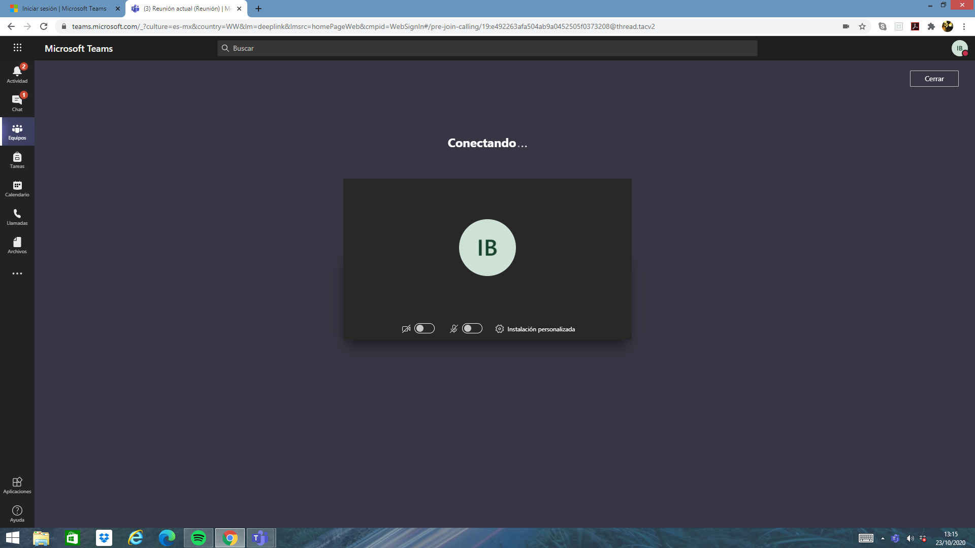The image size is (975, 548).
Task: Open Chrome extensions puzzle icon
Action: coord(931,26)
